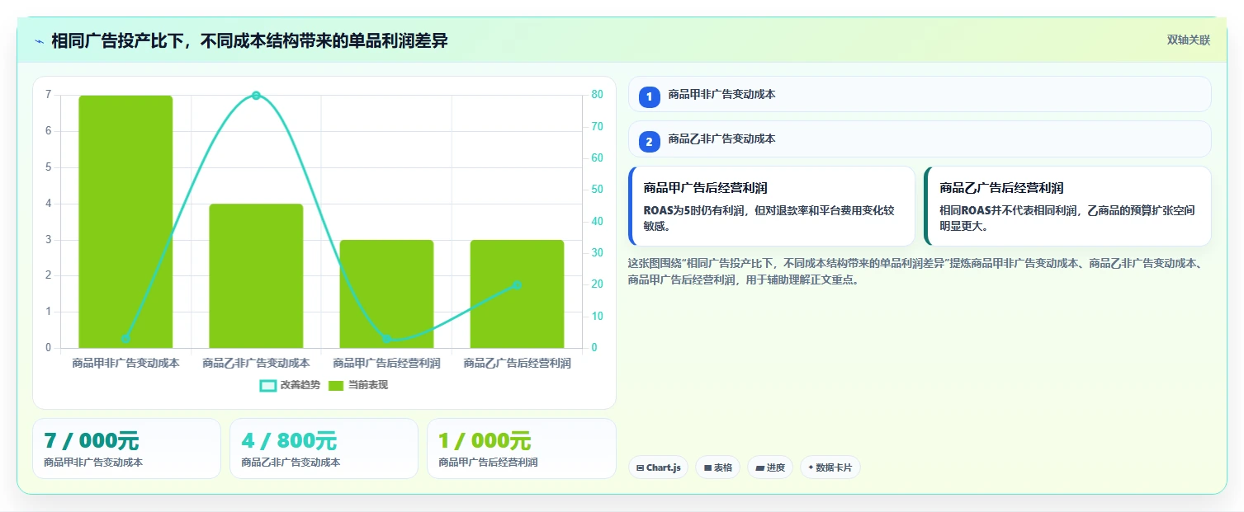Toggle the 改善趋势 legend entry
This screenshot has height=512, width=1244.
290,385
